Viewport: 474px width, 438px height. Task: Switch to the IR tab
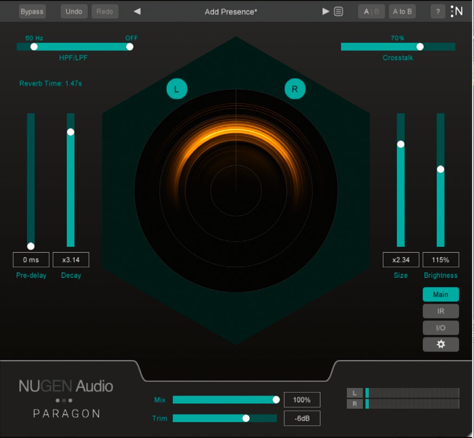coord(441,311)
